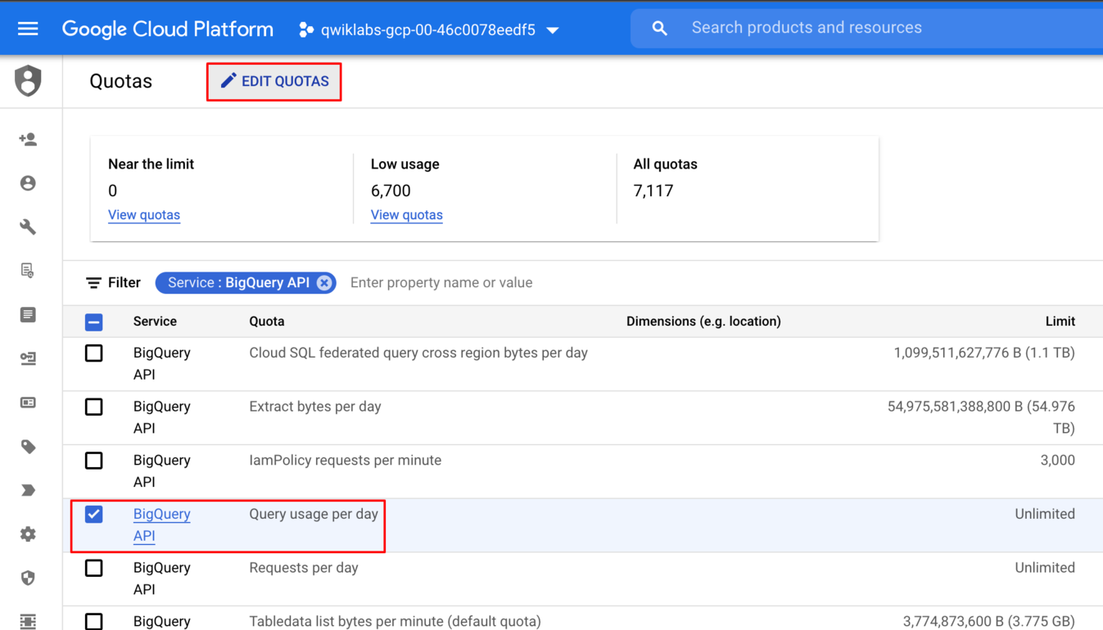Viewport: 1103px width, 630px height.
Task: Click View quotas under Near the limit
Action: pos(144,215)
